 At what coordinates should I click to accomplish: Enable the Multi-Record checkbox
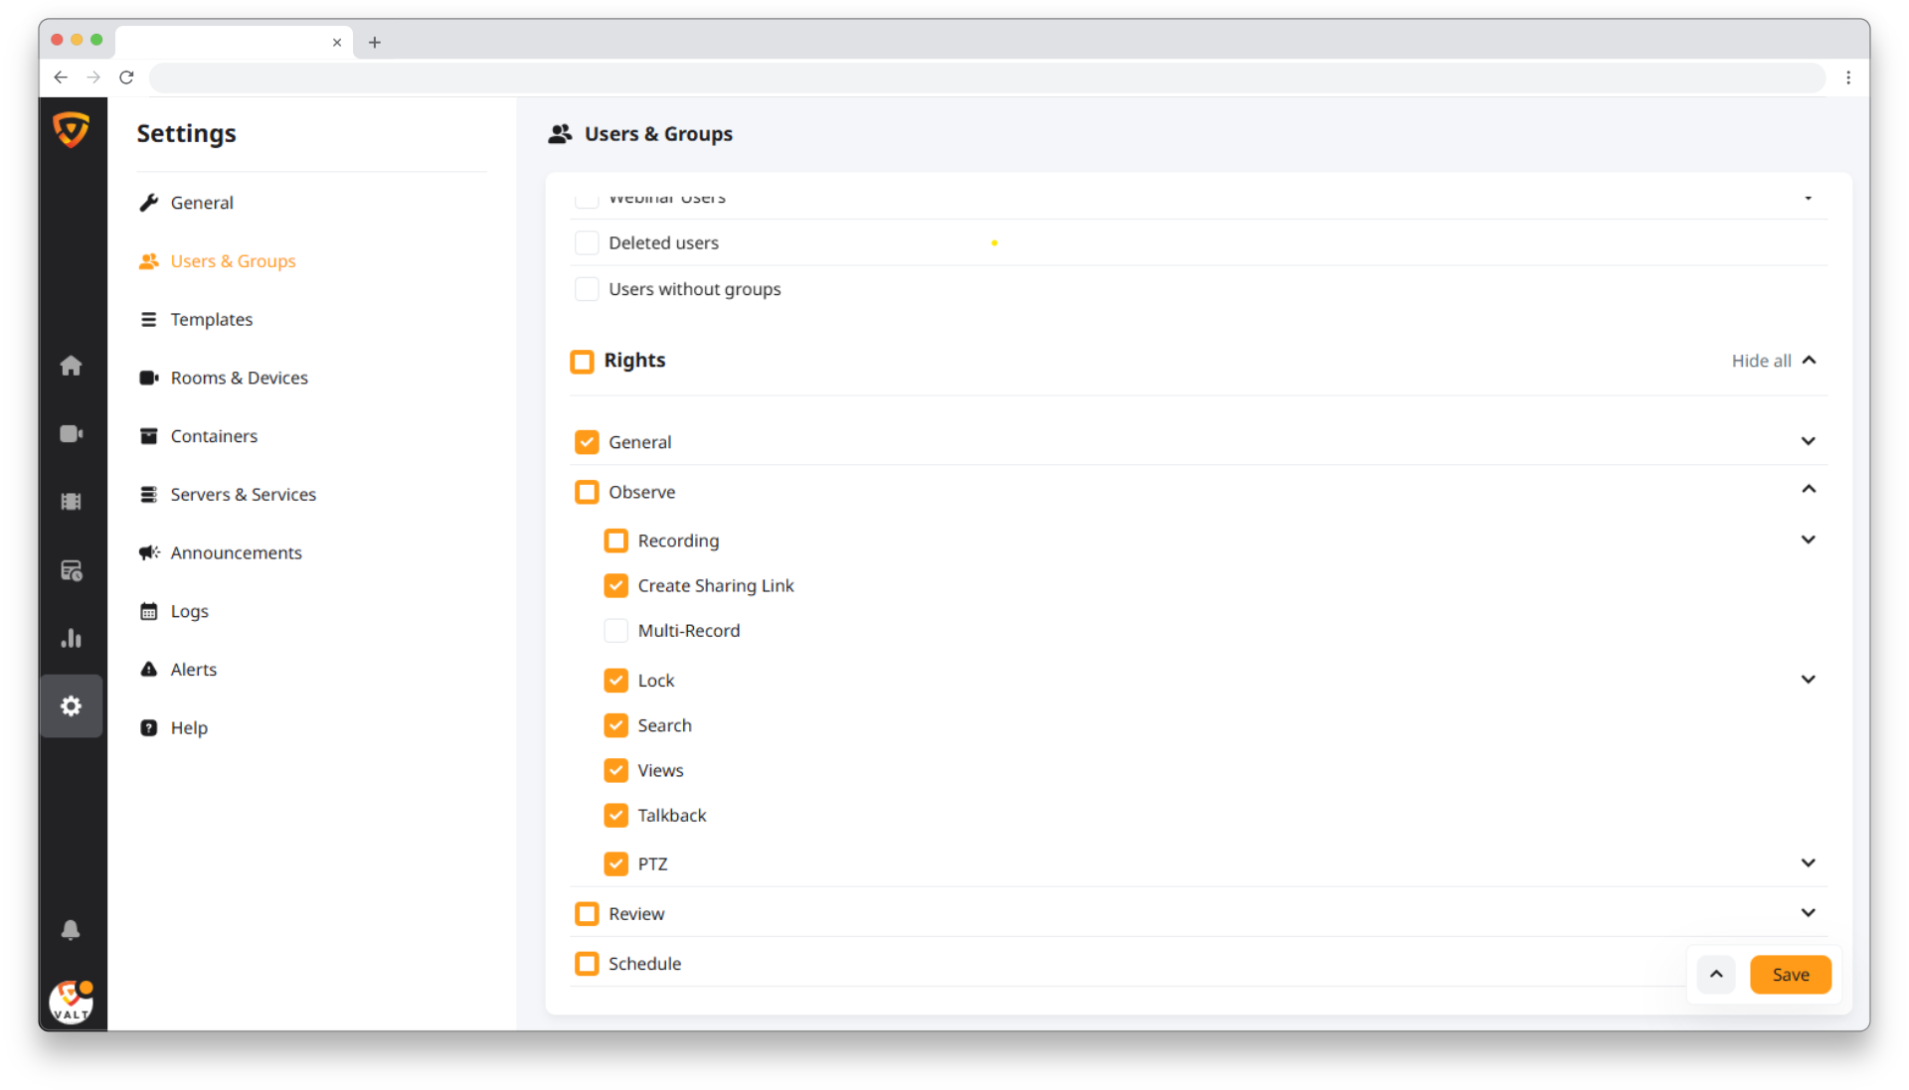click(616, 631)
